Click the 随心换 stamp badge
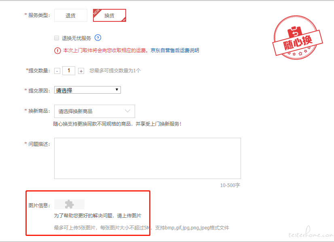Screen dimensions: 334x242 pos(297,38)
